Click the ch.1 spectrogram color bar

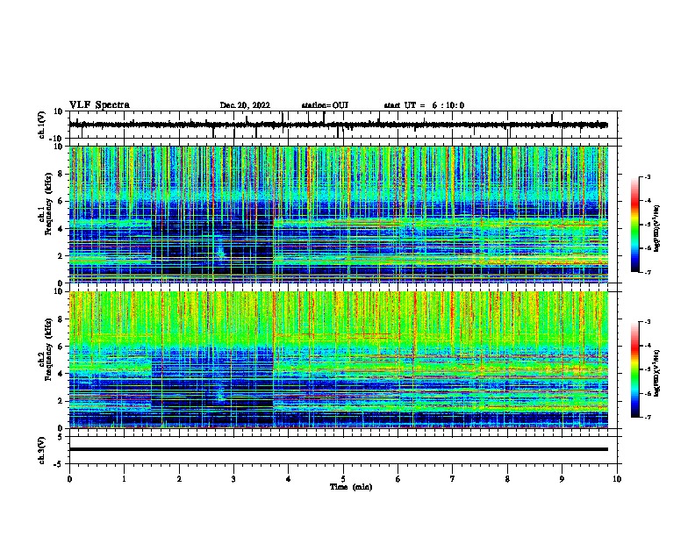coord(635,225)
